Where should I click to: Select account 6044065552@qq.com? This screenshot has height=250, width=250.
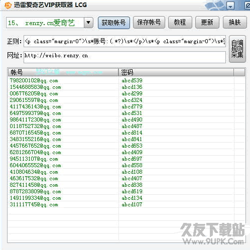(35, 165)
